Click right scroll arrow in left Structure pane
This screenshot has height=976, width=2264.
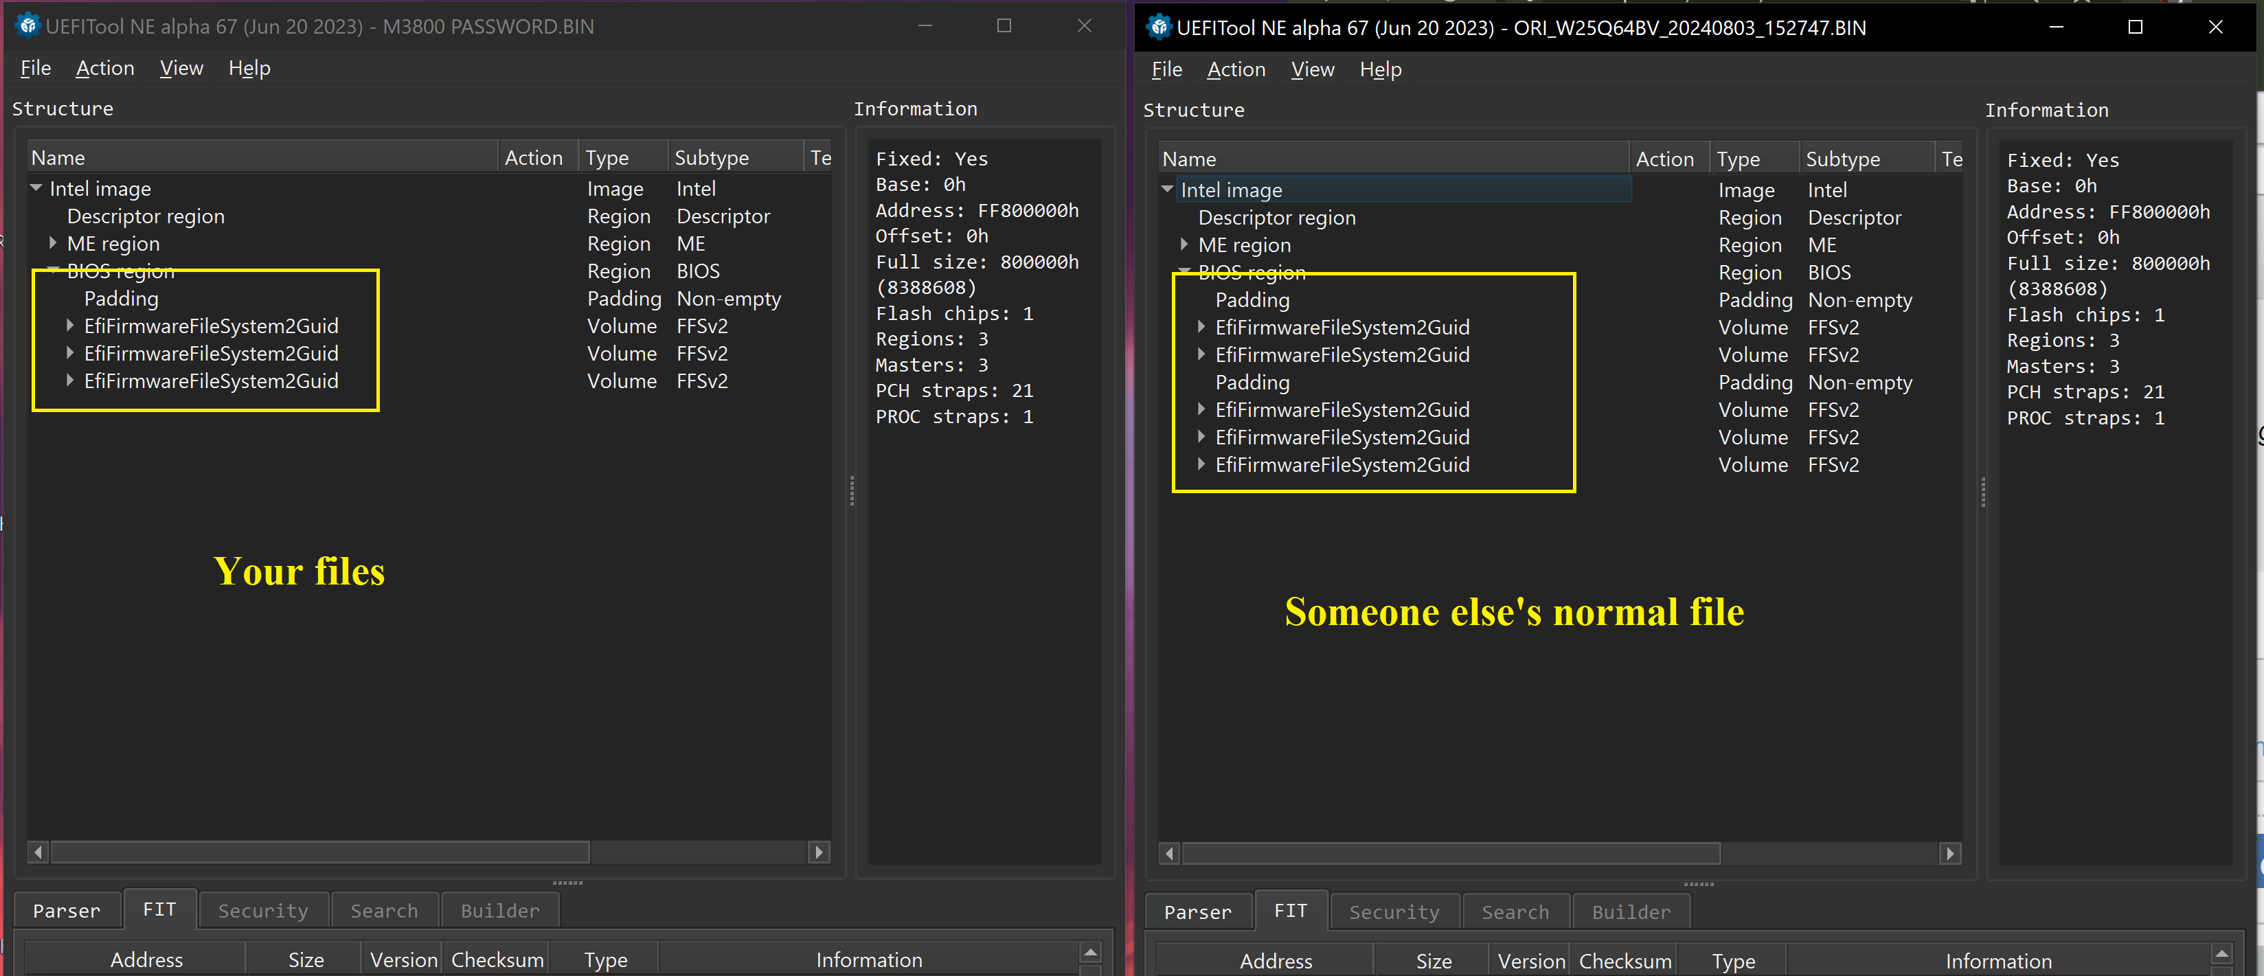click(819, 851)
